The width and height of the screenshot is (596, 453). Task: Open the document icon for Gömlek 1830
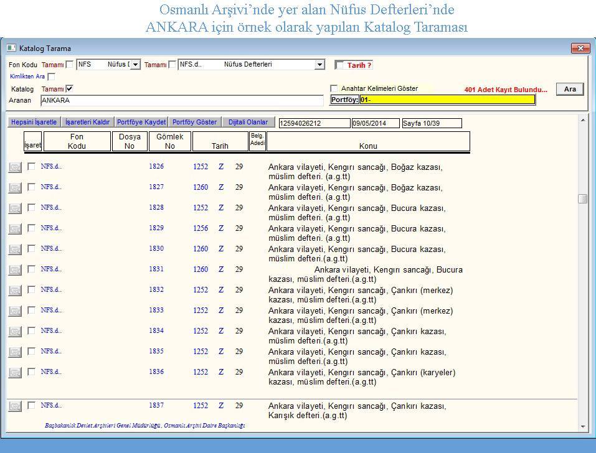pyautogui.click(x=15, y=249)
